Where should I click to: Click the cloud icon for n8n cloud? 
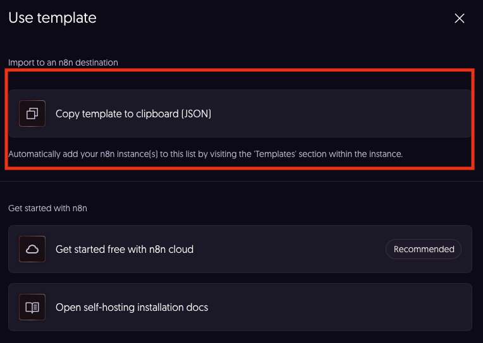[32, 249]
